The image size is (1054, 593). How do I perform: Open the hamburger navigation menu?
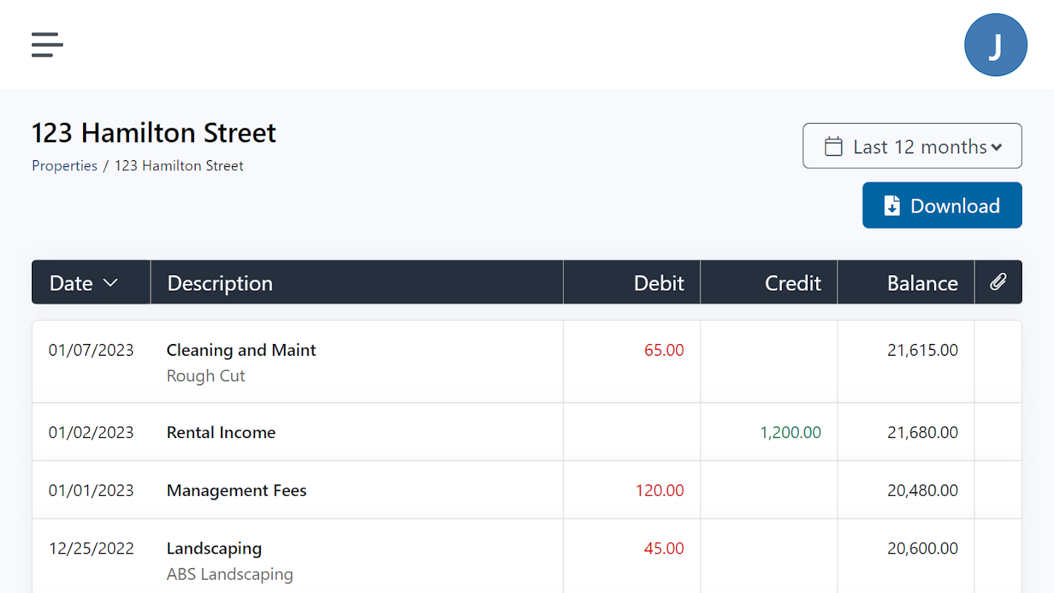(47, 44)
